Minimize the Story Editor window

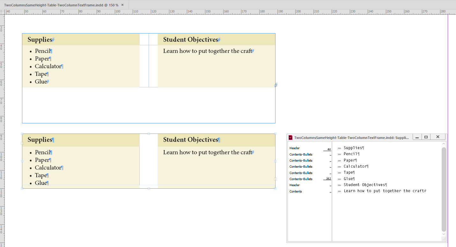pos(417,137)
